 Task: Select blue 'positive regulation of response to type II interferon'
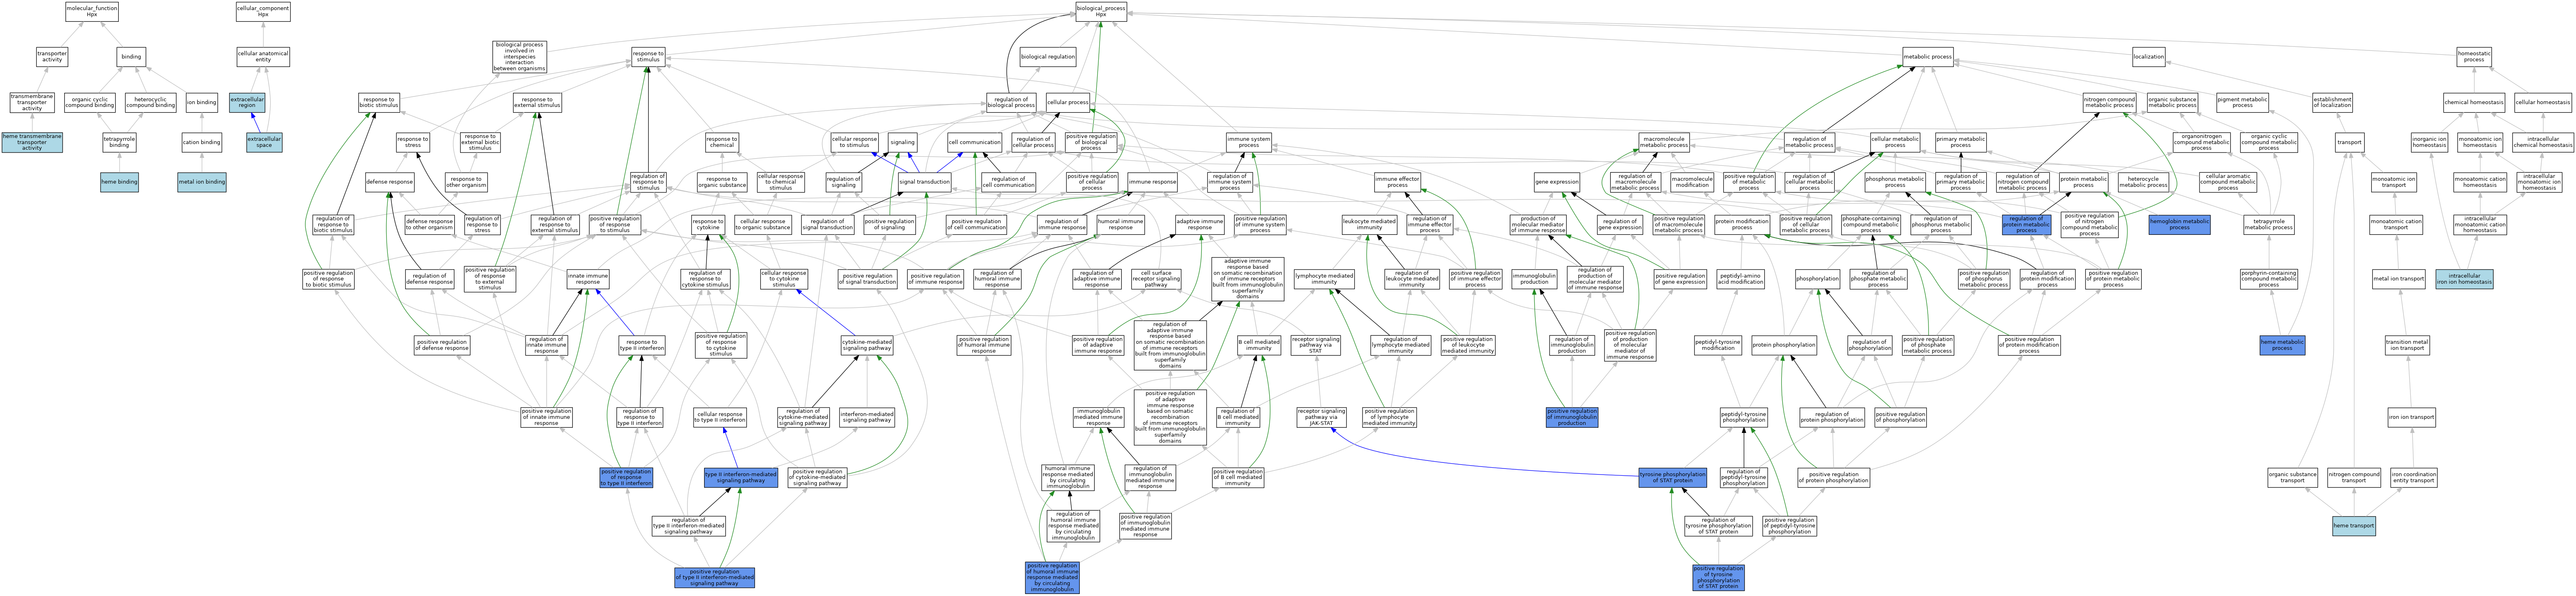(x=626, y=477)
